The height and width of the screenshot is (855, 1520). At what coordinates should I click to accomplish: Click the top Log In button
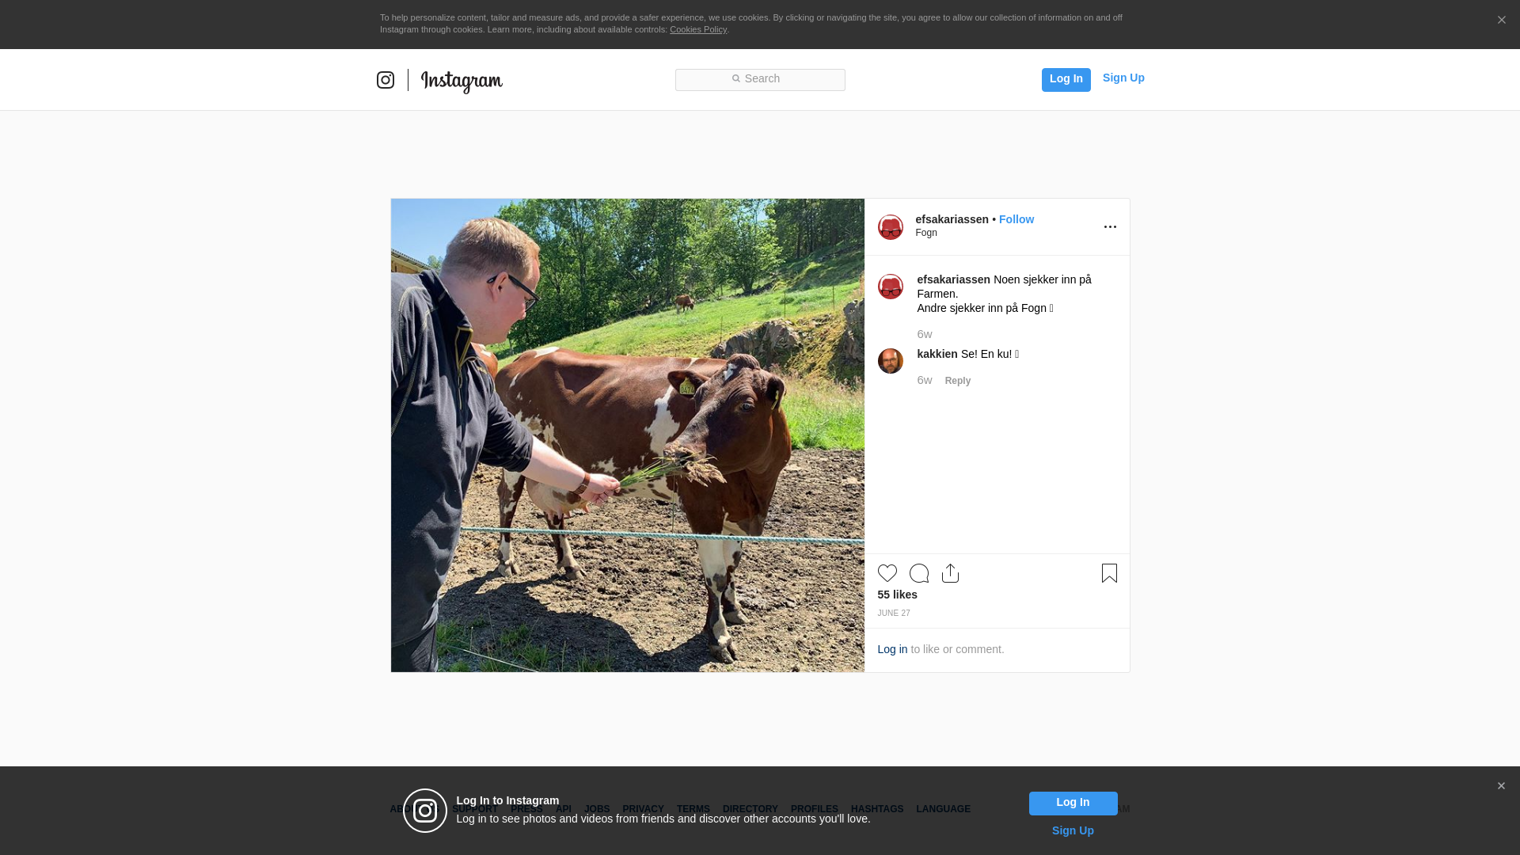pos(1066,80)
